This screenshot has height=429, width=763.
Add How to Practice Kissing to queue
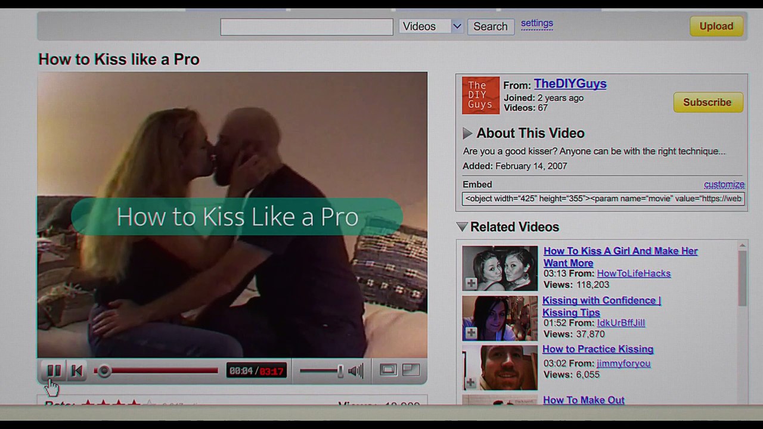tap(471, 383)
